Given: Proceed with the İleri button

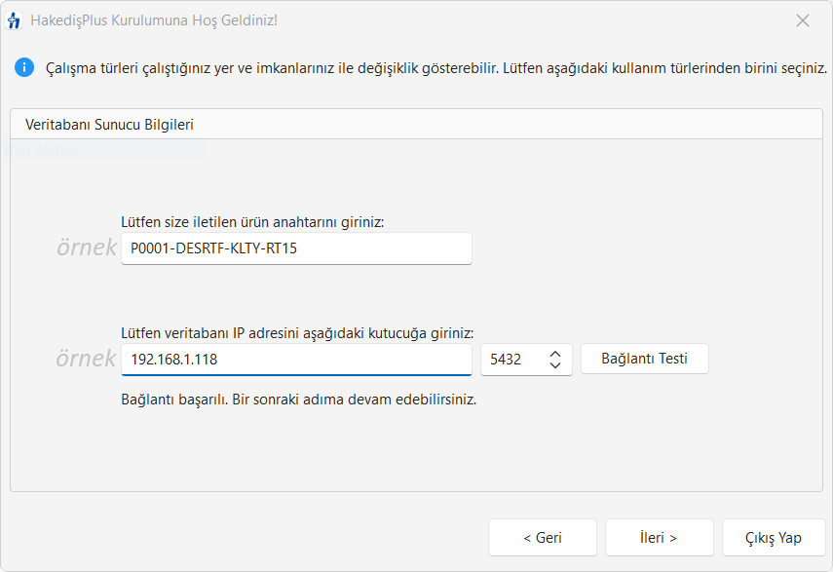Looking at the screenshot, I should (659, 538).
